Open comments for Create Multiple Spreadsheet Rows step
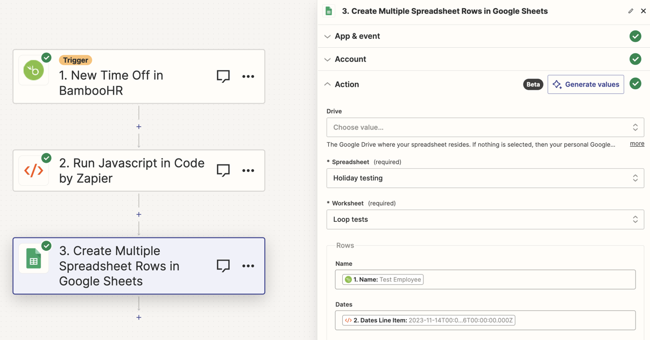Screen dimensions: 650x340 coord(223,266)
